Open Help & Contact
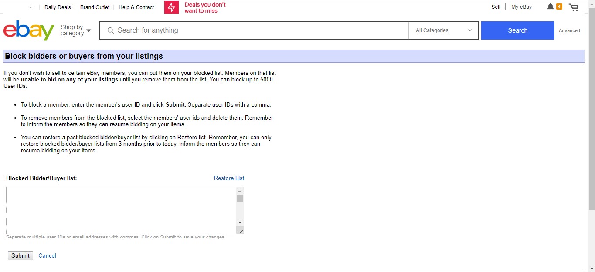Viewport: 595px width, 272px height. 136,7
